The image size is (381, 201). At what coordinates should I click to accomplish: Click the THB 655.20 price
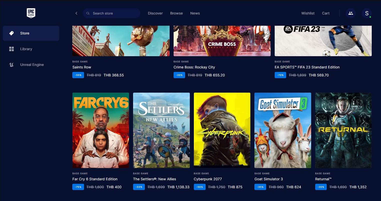tap(215, 75)
